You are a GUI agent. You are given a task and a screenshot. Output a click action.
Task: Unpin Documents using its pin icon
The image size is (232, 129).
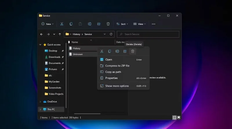[63, 63]
